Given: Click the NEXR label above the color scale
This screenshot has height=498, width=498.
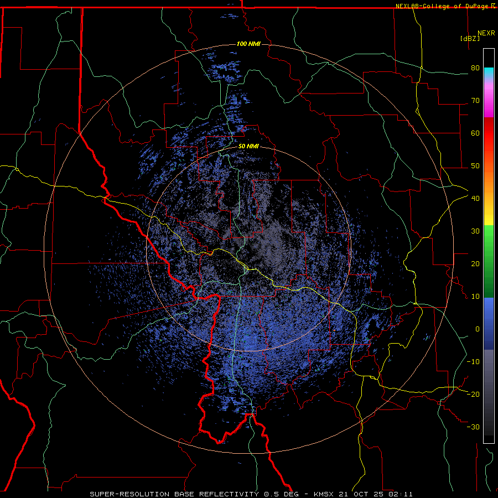Looking at the screenshot, I should [x=486, y=33].
